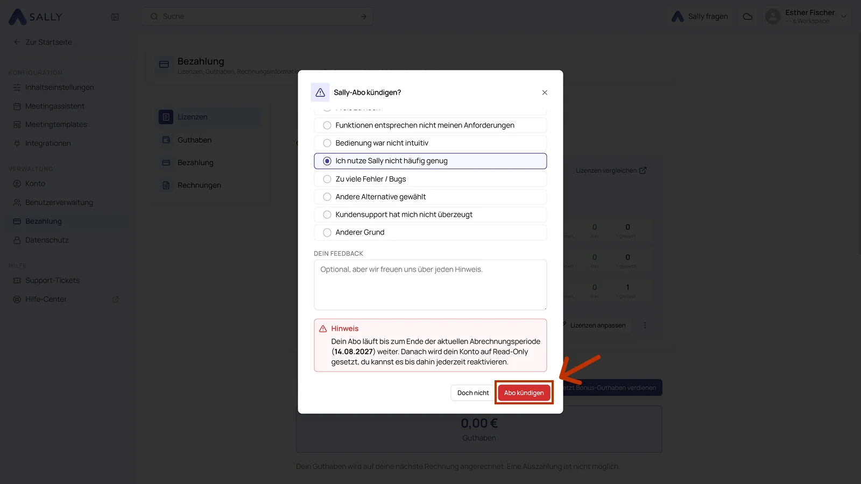Click Doch nicht to cancel
This screenshot has height=484, width=861.
[473, 393]
